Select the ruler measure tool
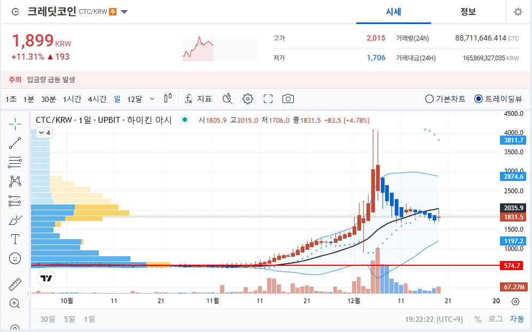532x332 pixels. 15,284
